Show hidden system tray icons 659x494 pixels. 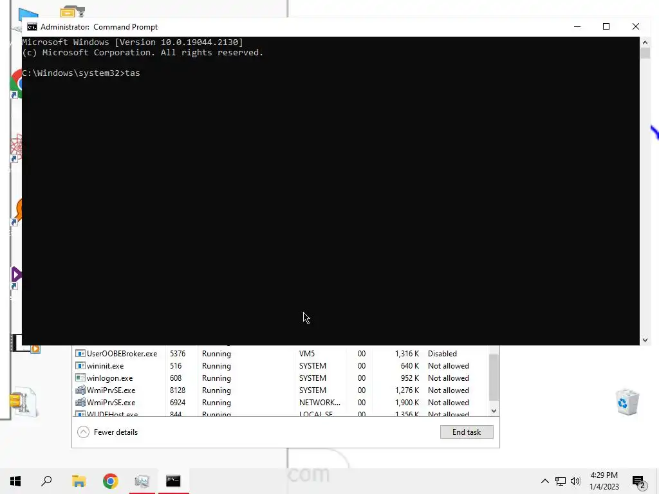tap(544, 481)
